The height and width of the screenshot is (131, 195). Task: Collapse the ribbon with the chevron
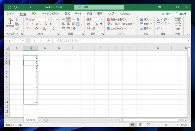coord(188,34)
